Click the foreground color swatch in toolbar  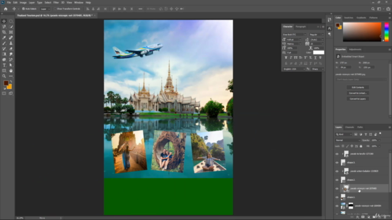point(6,83)
